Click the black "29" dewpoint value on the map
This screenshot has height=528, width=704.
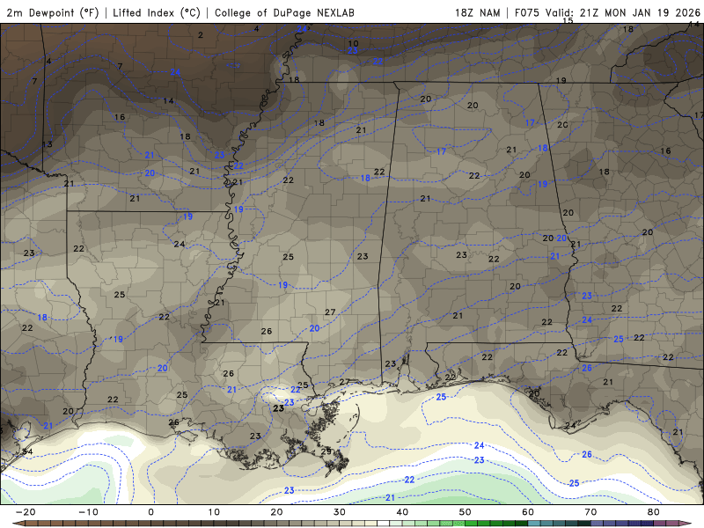tap(326, 451)
